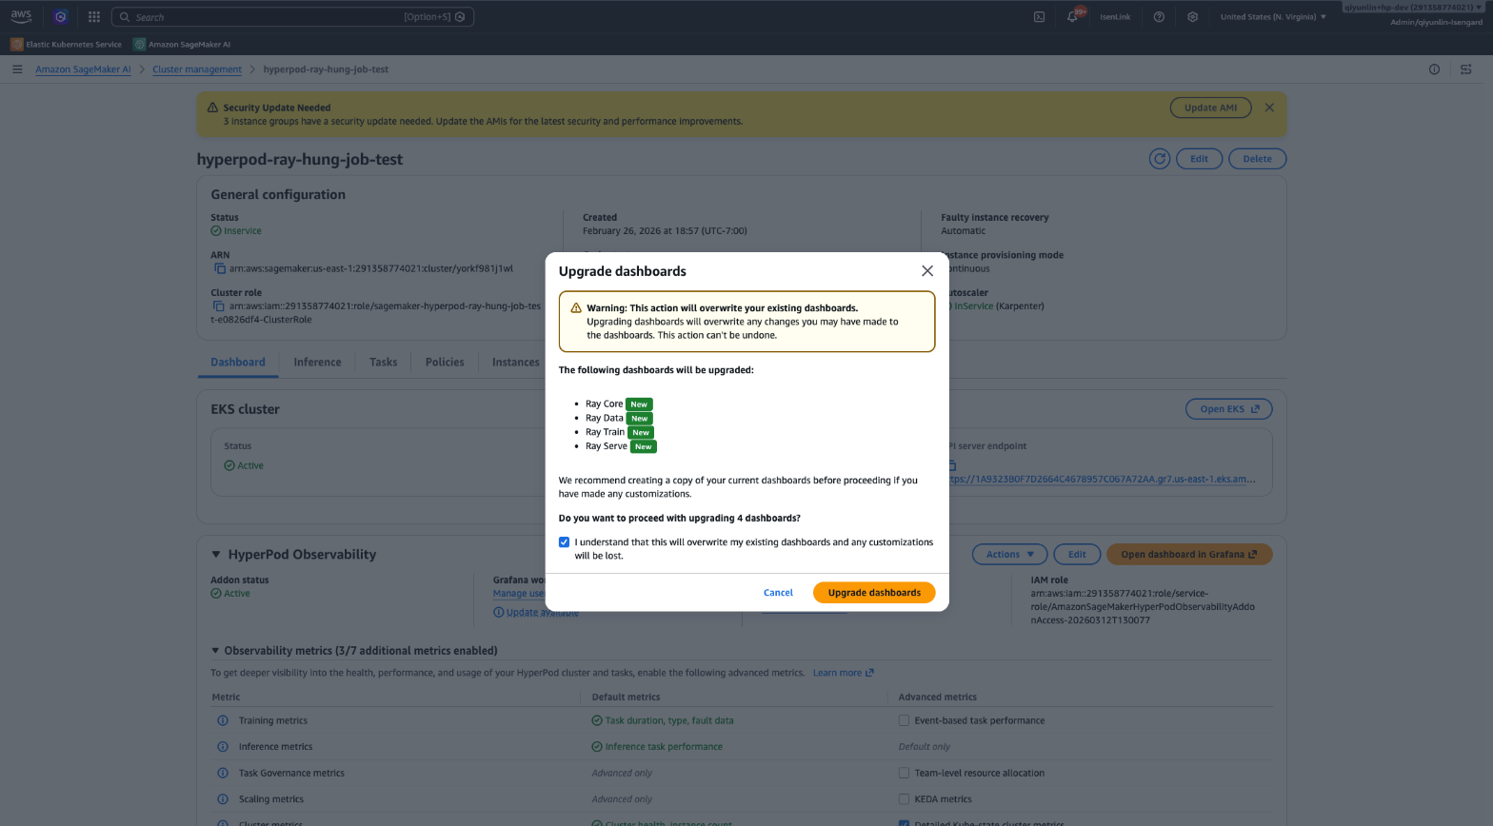The image size is (1493, 826).
Task: Click the Ray Serve dashboard list item
Action: coord(621,446)
